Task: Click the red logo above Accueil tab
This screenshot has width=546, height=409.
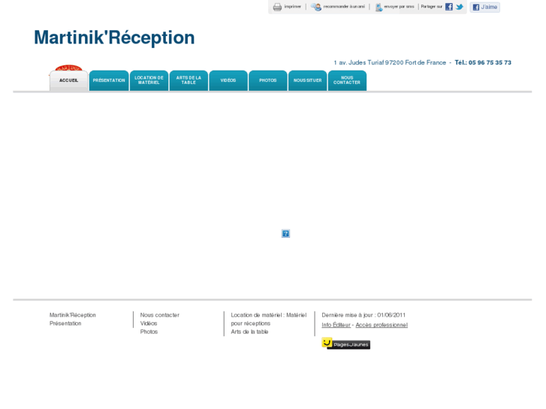Action: [68, 68]
